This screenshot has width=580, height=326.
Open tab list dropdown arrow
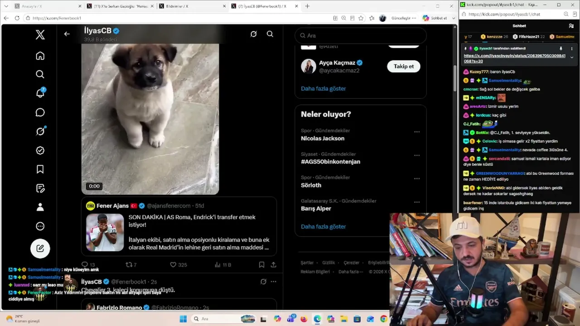[x=6, y=6]
